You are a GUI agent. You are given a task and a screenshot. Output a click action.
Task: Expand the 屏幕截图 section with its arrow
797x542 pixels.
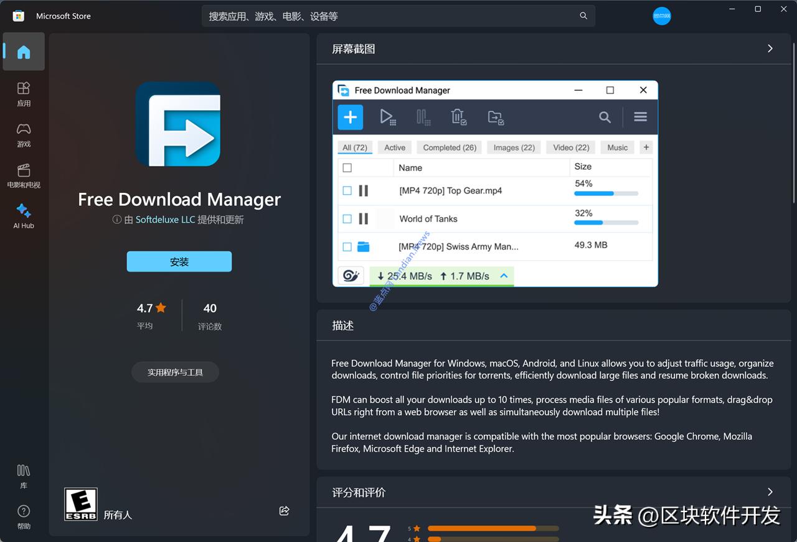(770, 48)
